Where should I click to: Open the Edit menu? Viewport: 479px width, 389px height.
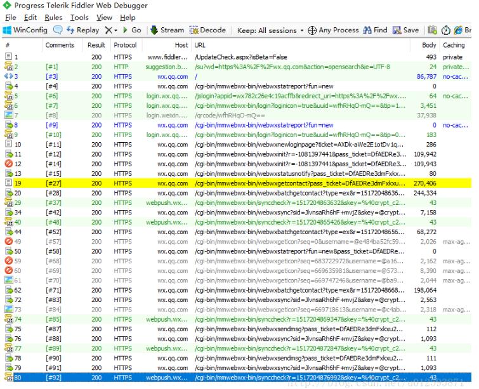[30, 17]
